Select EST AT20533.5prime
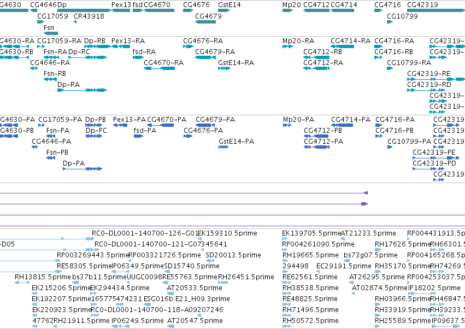The image size is (465, 329). tap(195, 288)
